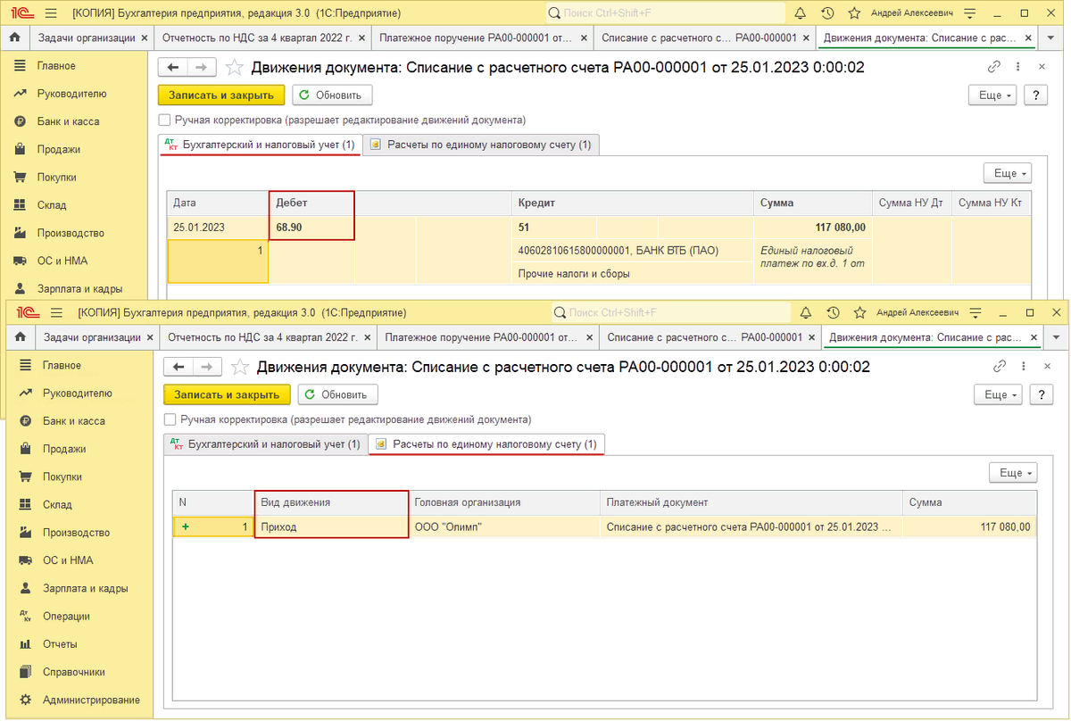Copy link icon in back window form header
1071x721 pixels.
click(994, 67)
